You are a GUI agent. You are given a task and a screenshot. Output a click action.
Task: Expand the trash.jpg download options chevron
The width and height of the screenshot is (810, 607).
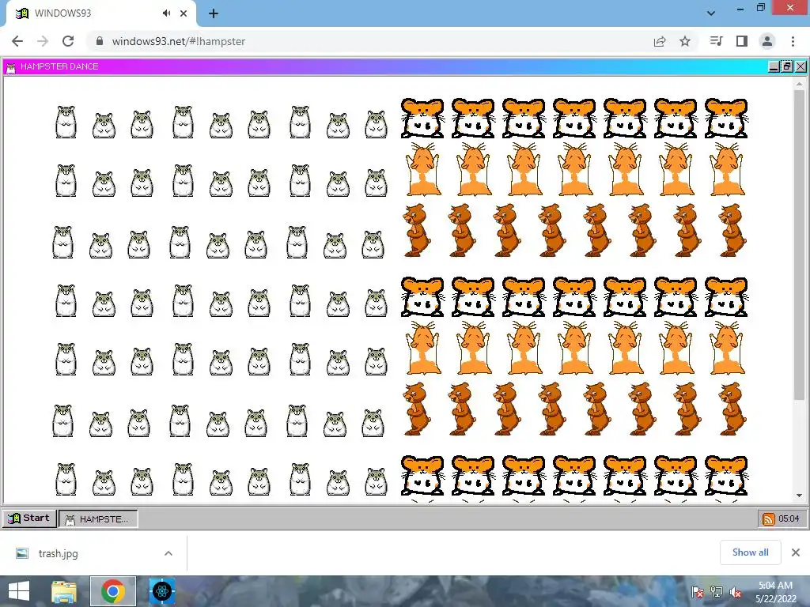168,553
